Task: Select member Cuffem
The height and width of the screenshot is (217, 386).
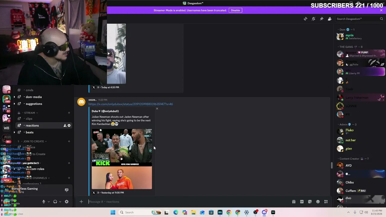Action: [x=361, y=191]
